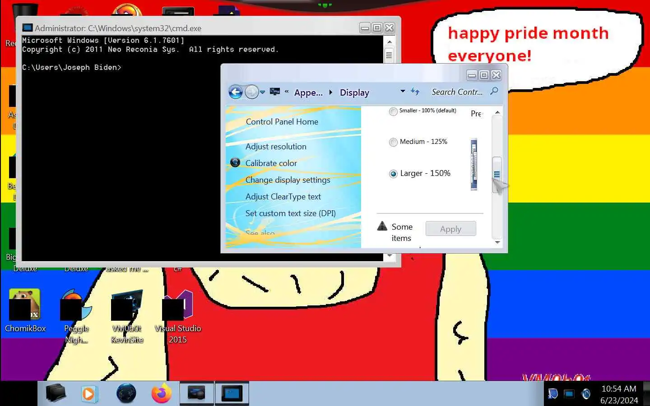
Task: Open the globe browser on taskbar
Action: click(x=126, y=394)
